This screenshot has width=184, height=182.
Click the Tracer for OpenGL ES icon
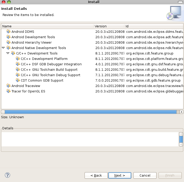click(8, 91)
